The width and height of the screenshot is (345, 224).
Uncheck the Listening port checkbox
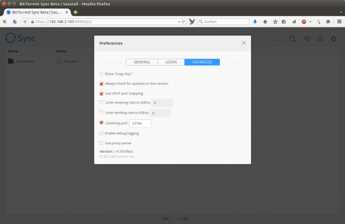coord(101,123)
